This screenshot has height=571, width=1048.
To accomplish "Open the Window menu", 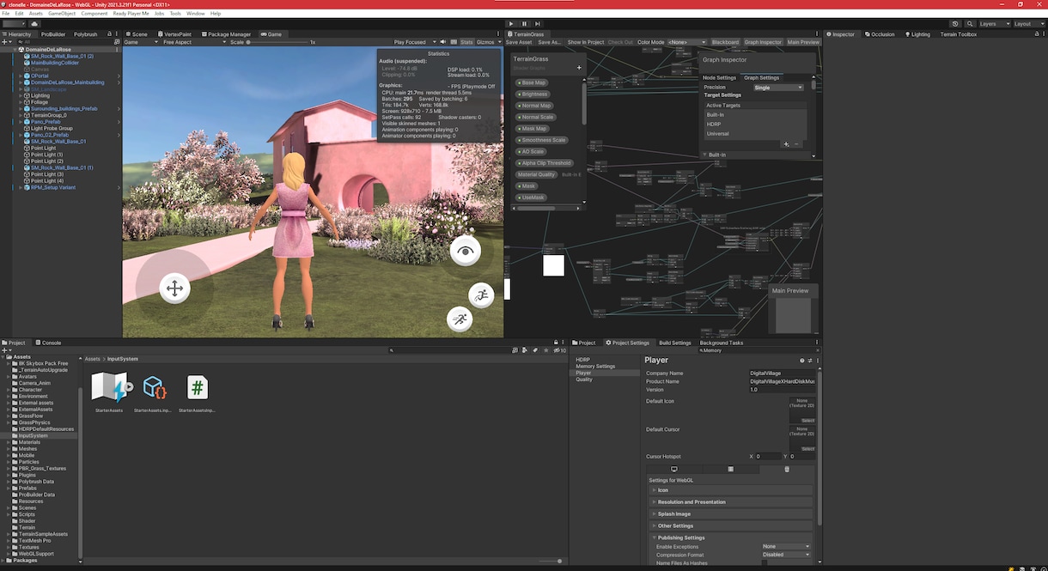I will point(195,14).
